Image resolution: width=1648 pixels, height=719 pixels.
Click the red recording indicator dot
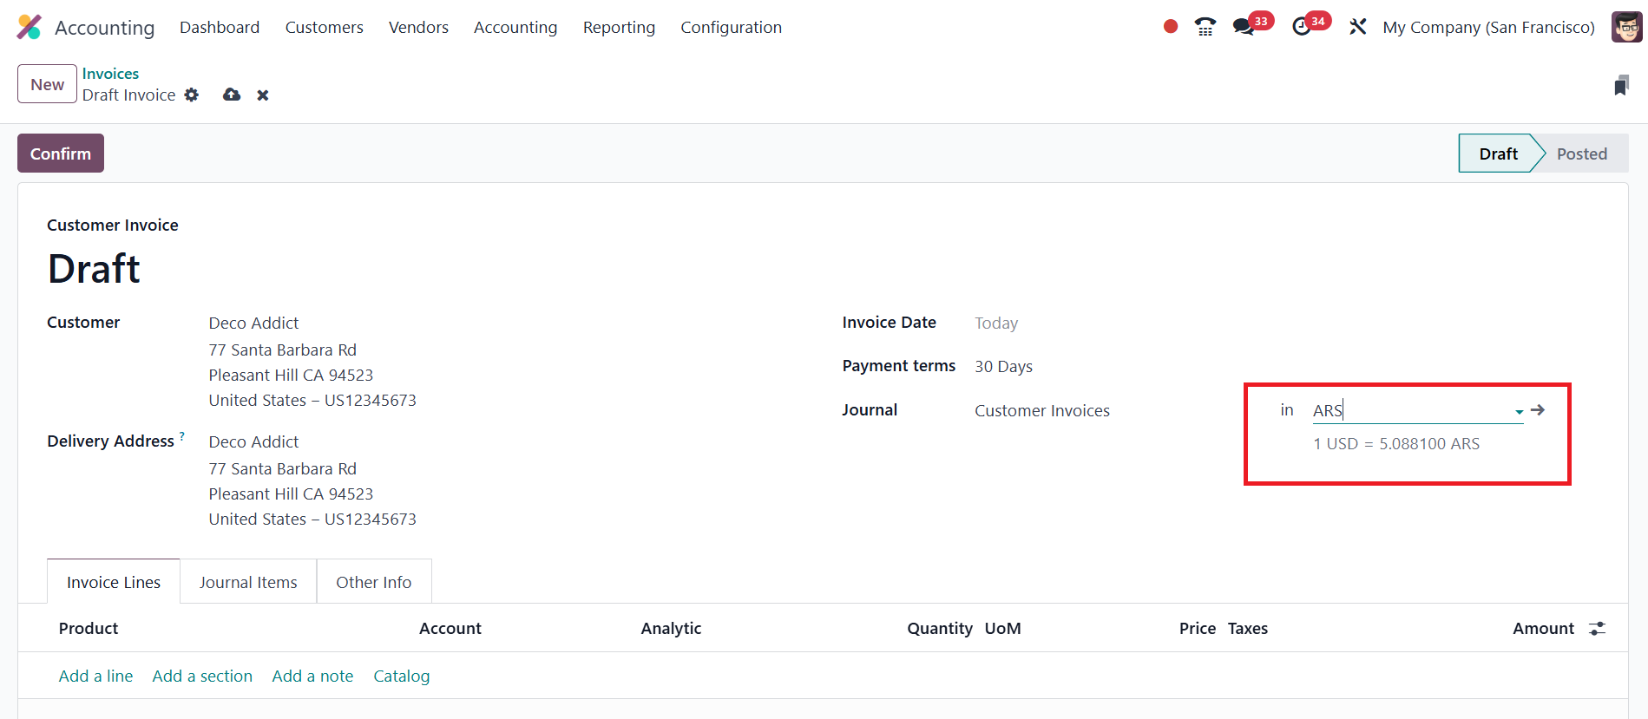point(1170,27)
